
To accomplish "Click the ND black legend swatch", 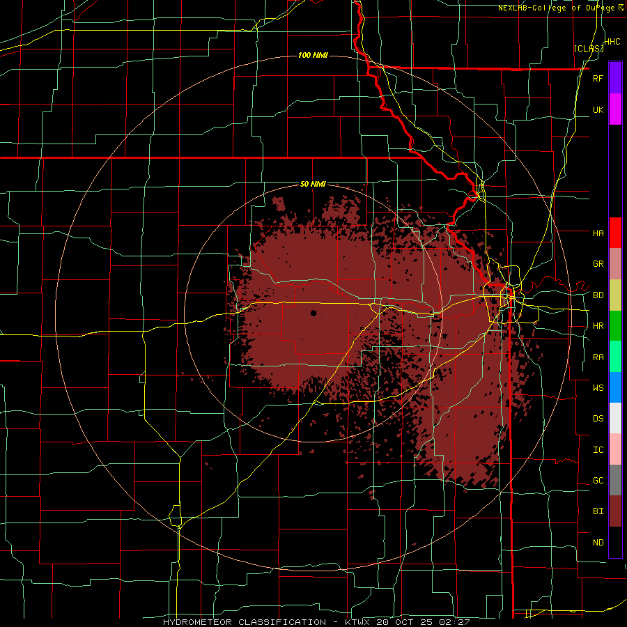I will click(x=615, y=542).
